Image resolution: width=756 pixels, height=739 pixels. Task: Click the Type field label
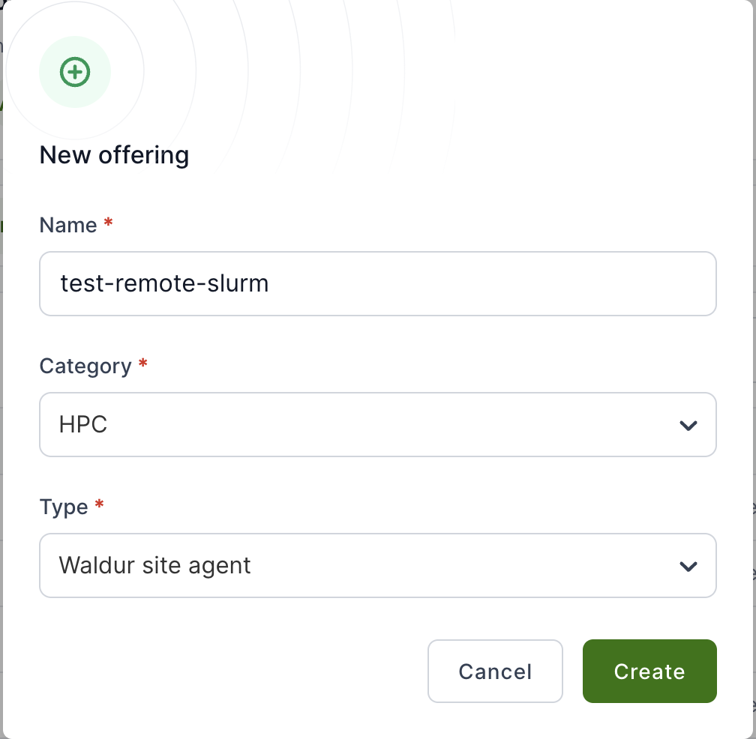point(64,507)
